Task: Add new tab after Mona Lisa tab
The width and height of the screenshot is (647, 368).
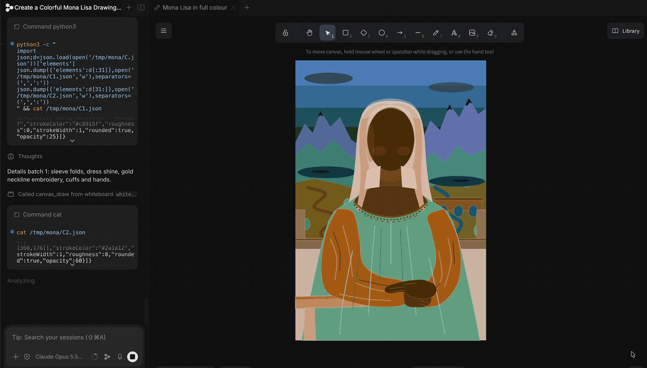Action: pos(247,8)
